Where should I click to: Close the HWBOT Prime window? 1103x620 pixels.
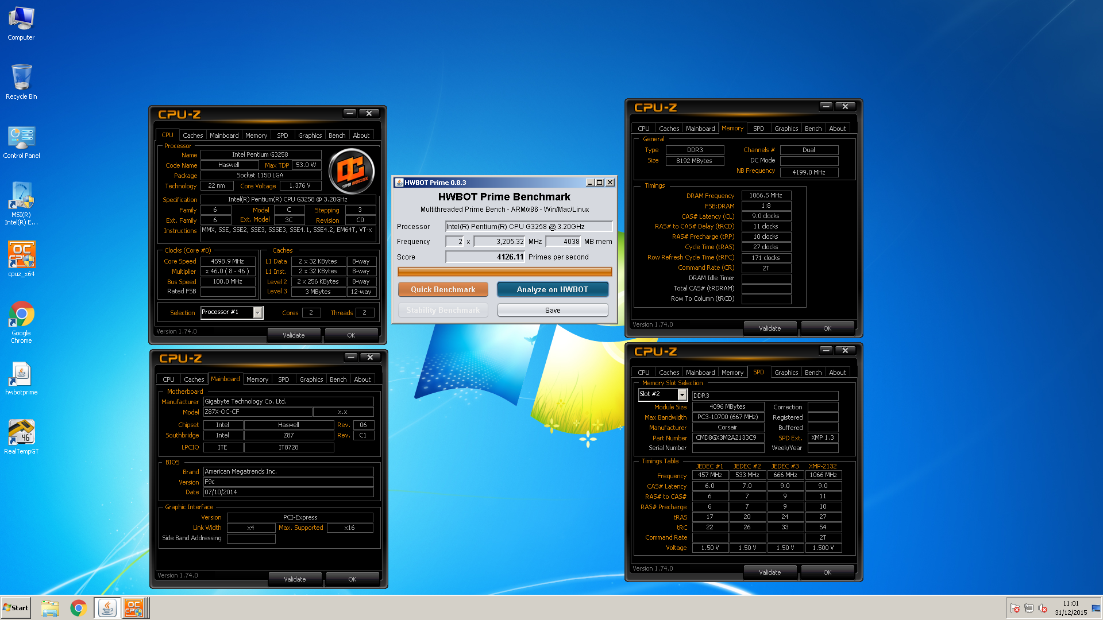610,183
